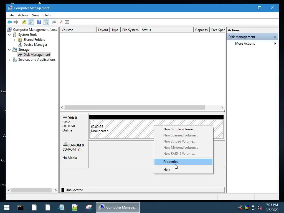Choose New Simple Volume... from context menu

click(x=183, y=129)
